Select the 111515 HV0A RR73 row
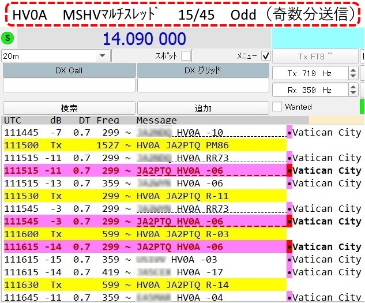Viewport: 365px width, 303px height. click(x=145, y=158)
